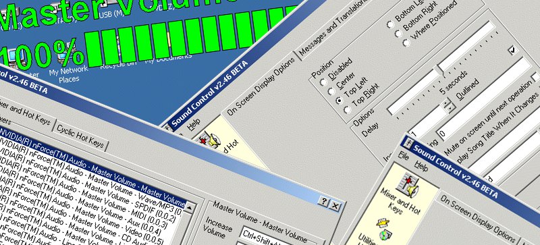Click the input field containing 0
Screen dimensions: 540x245
[484, 100]
